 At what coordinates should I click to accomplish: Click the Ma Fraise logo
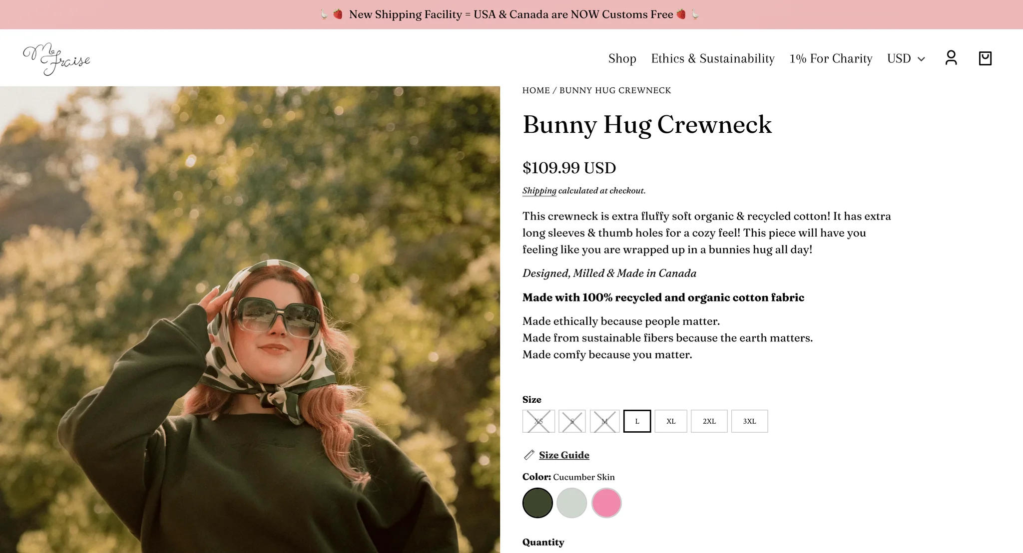pyautogui.click(x=56, y=59)
